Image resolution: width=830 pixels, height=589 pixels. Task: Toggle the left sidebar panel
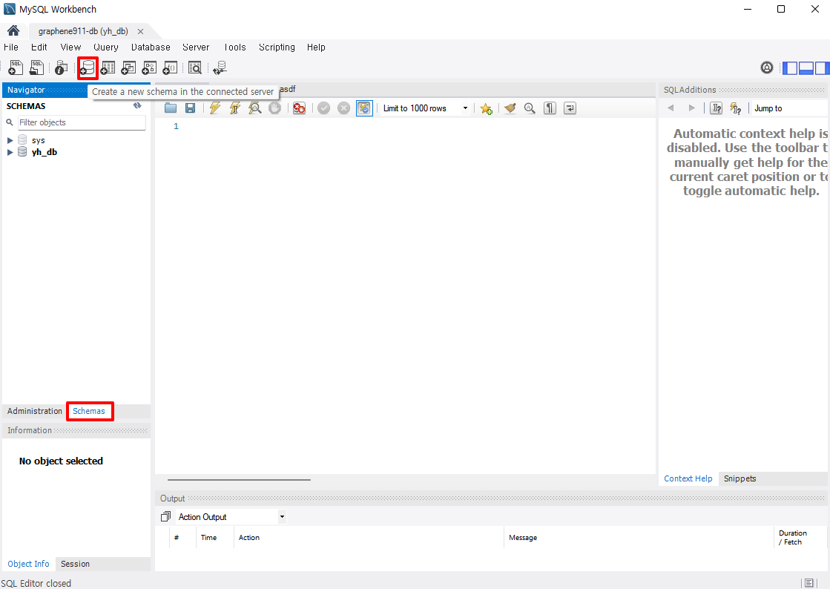click(x=790, y=68)
